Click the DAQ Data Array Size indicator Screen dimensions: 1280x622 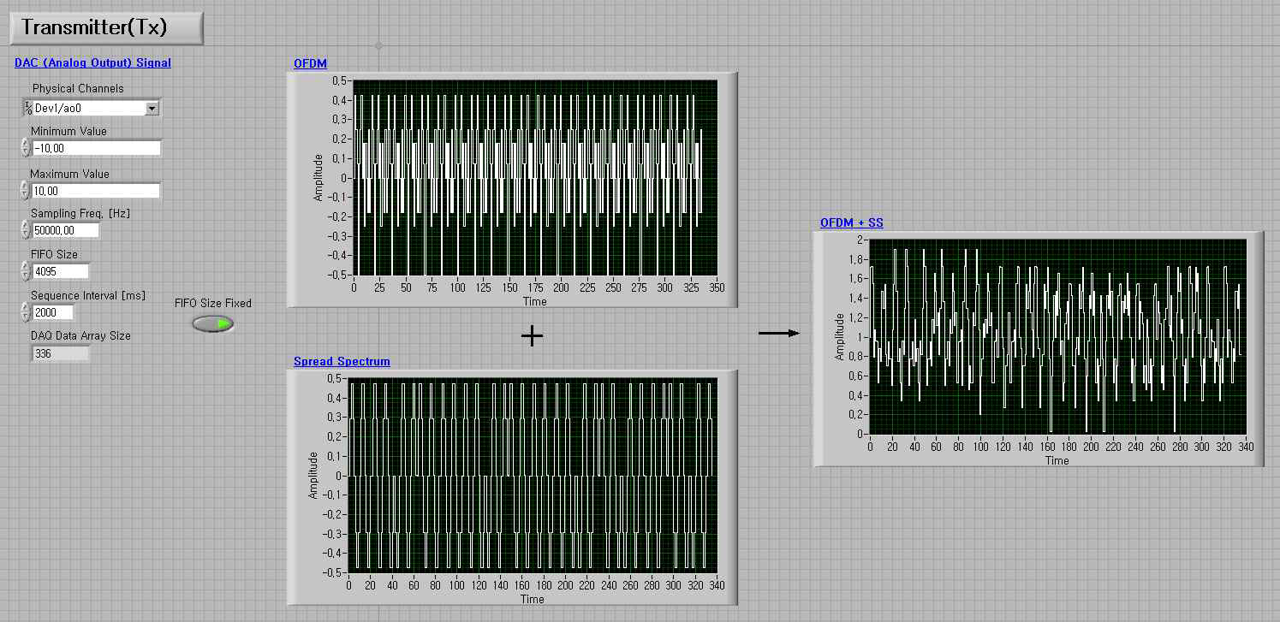pyautogui.click(x=60, y=353)
